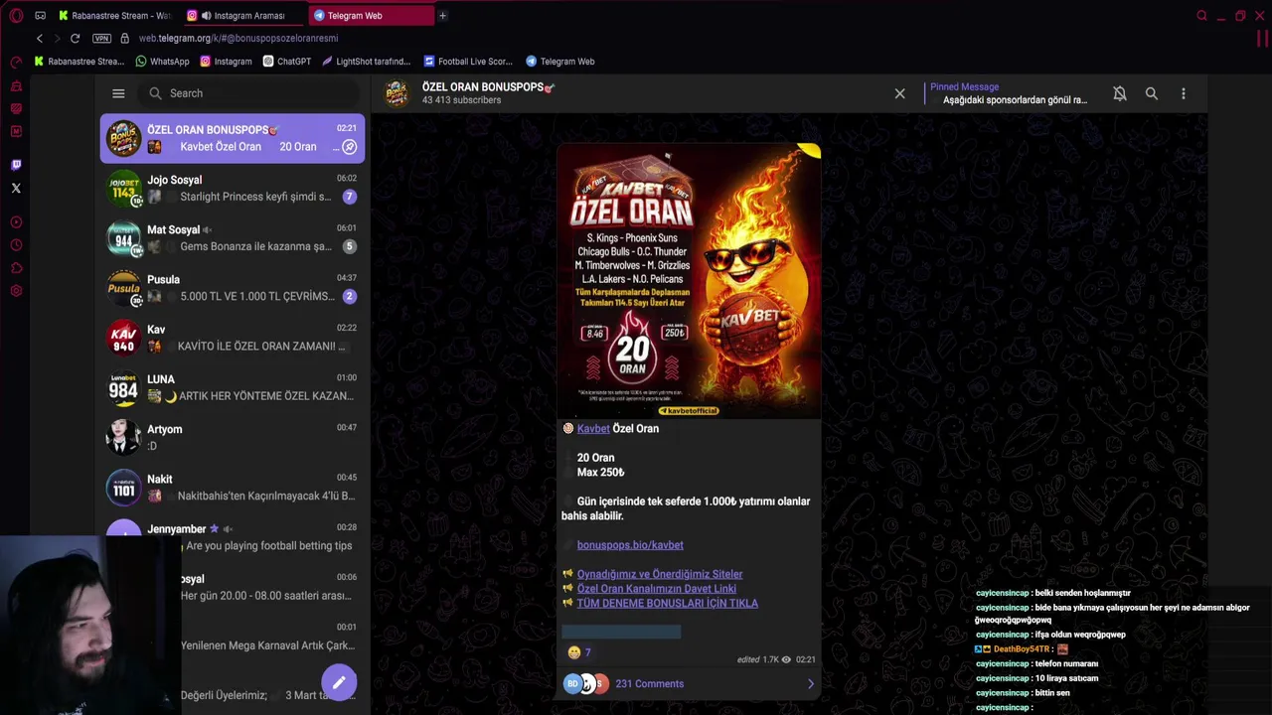The height and width of the screenshot is (715, 1272).
Task: Open Opera workspaces icon beside tabs
Action: (40, 16)
